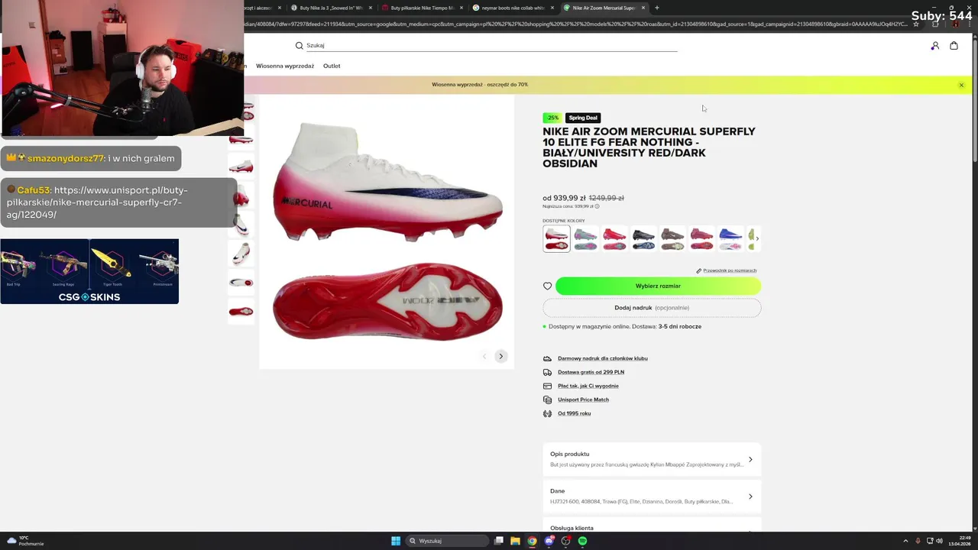Open the all-red boot side-view thumbnail
Image resolution: width=978 pixels, height=550 pixels.
pos(241,311)
